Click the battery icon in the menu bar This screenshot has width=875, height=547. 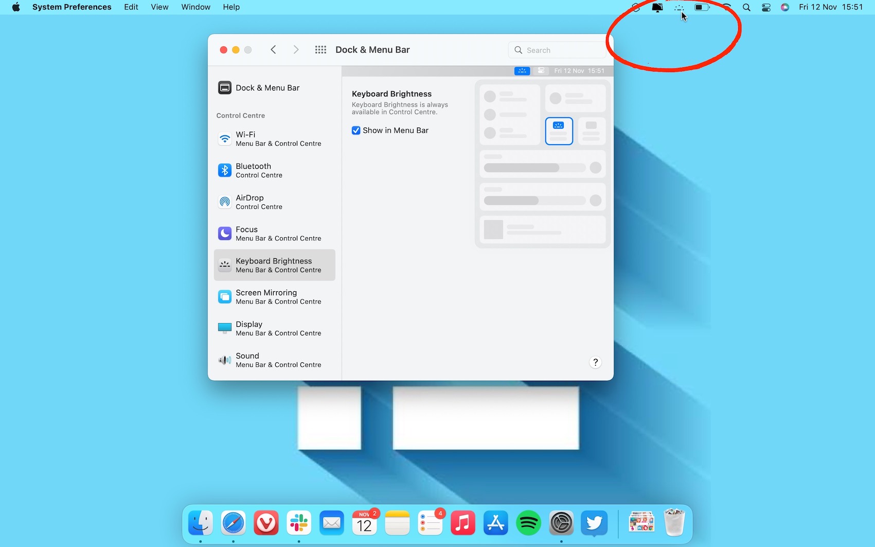[x=701, y=7]
